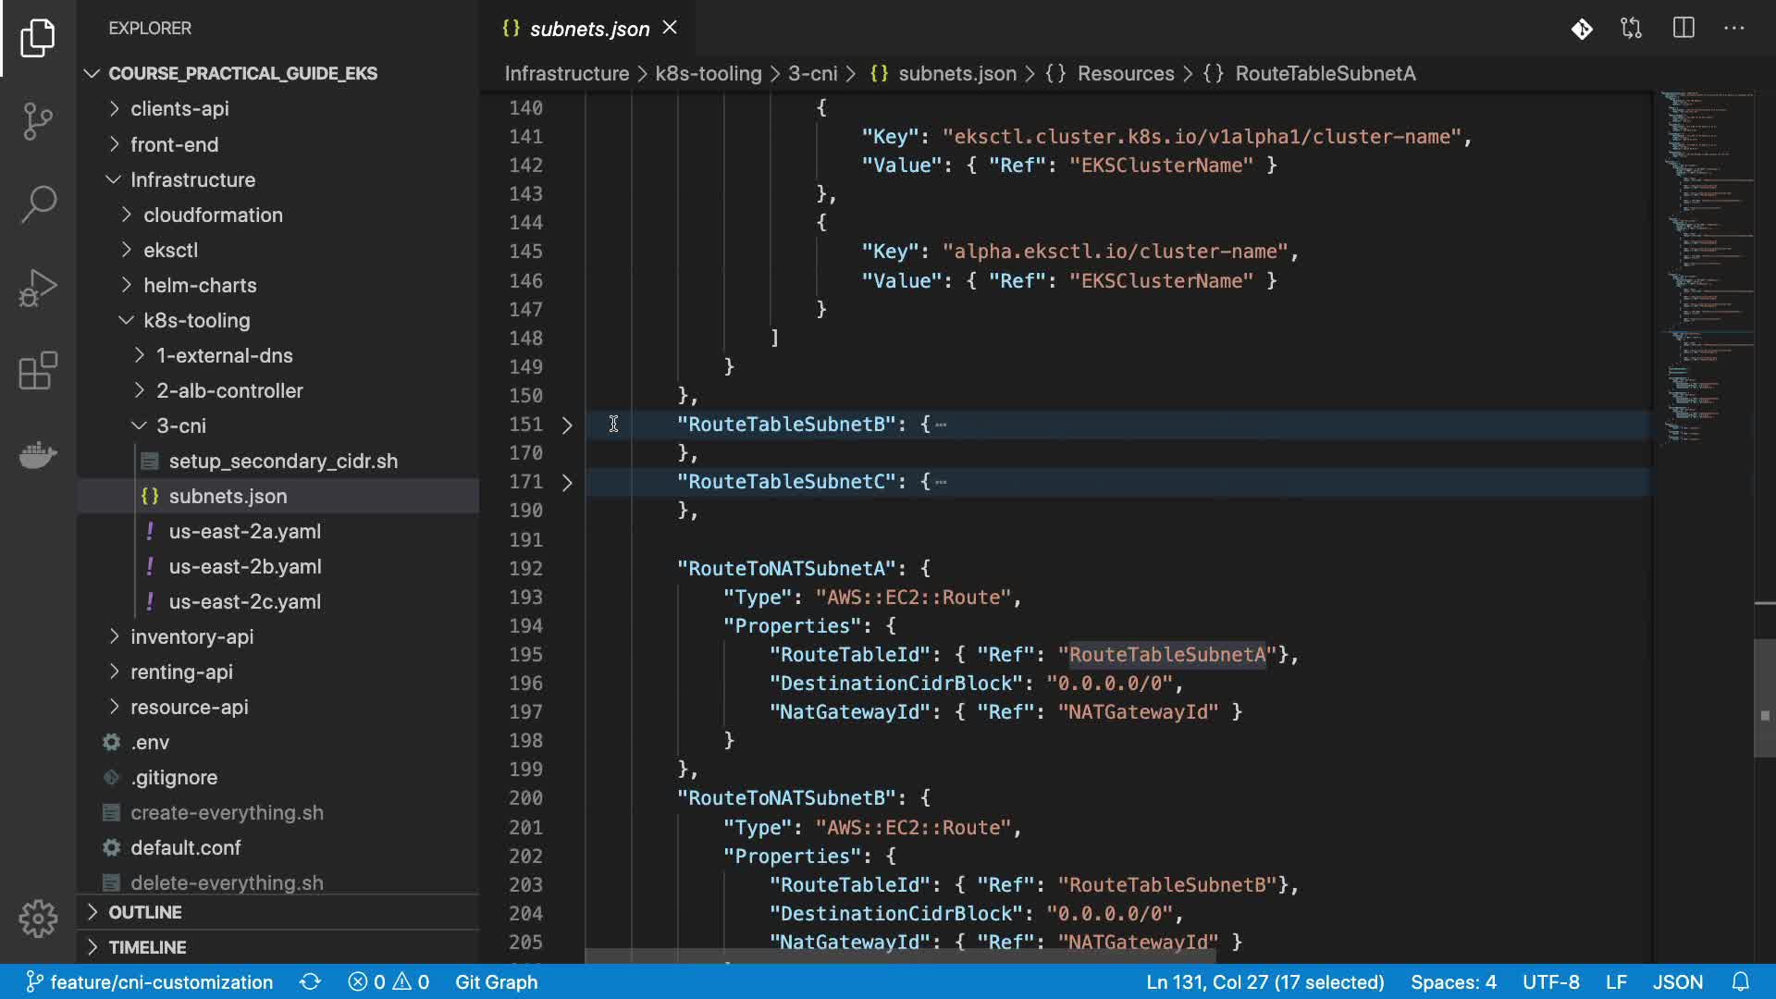Click the Open Changes icon in editor toolbar

point(1632,29)
